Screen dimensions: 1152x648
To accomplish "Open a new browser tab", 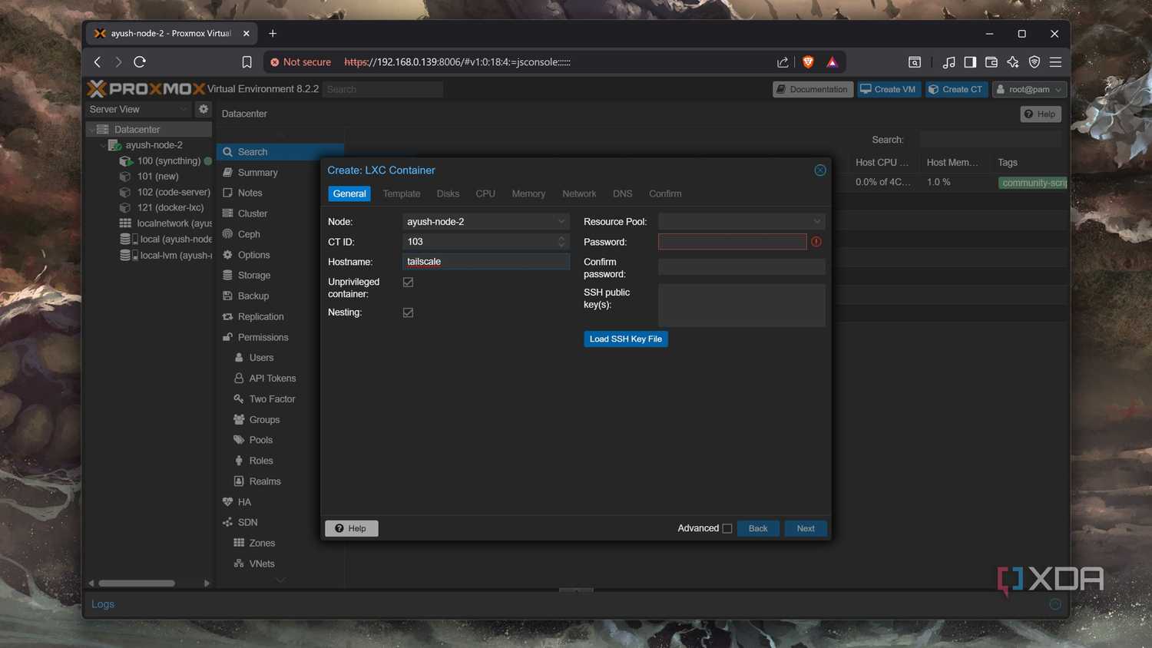I will [x=273, y=33].
